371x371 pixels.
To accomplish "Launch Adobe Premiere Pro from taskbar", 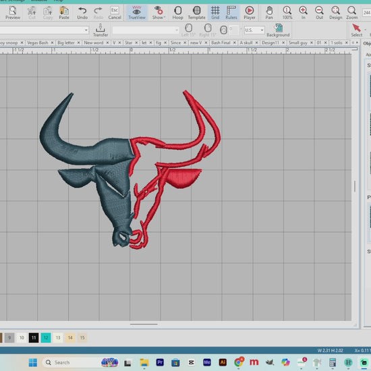I will coord(160,362).
